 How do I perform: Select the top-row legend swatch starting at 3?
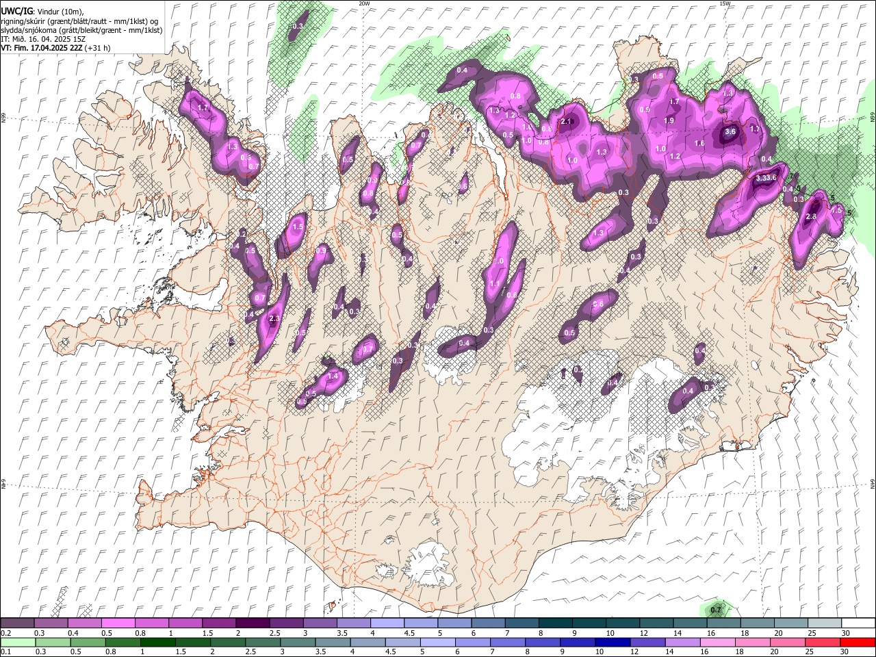(320, 623)
